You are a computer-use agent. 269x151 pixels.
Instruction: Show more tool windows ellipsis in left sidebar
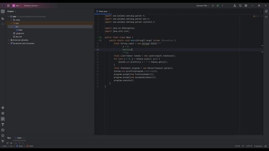3,24
